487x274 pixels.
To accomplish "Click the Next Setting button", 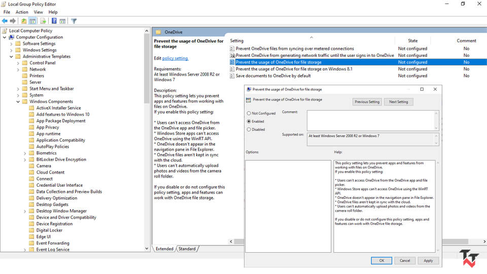I will point(399,101).
